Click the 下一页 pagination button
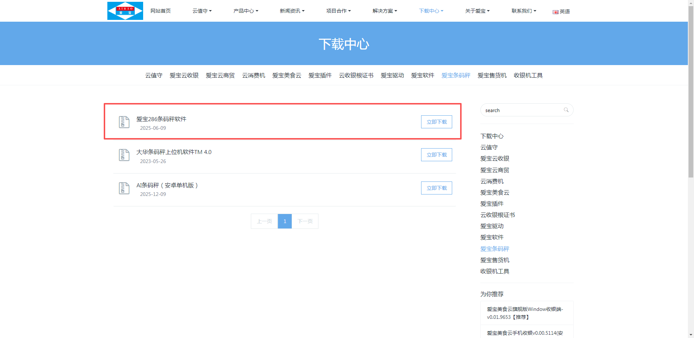Image resolution: width=694 pixels, height=338 pixels. [x=305, y=221]
